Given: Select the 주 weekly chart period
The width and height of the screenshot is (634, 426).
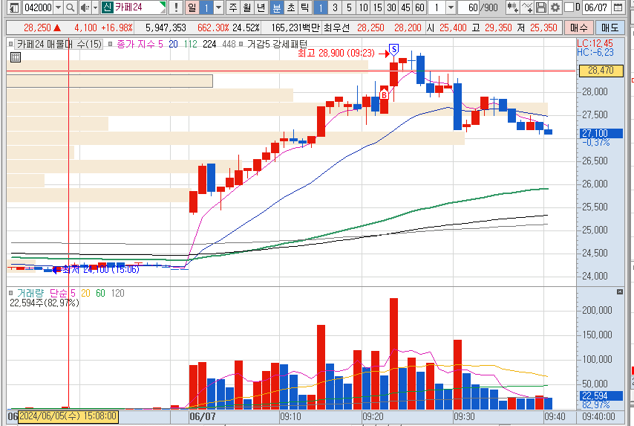Looking at the screenshot, I should [233, 7].
